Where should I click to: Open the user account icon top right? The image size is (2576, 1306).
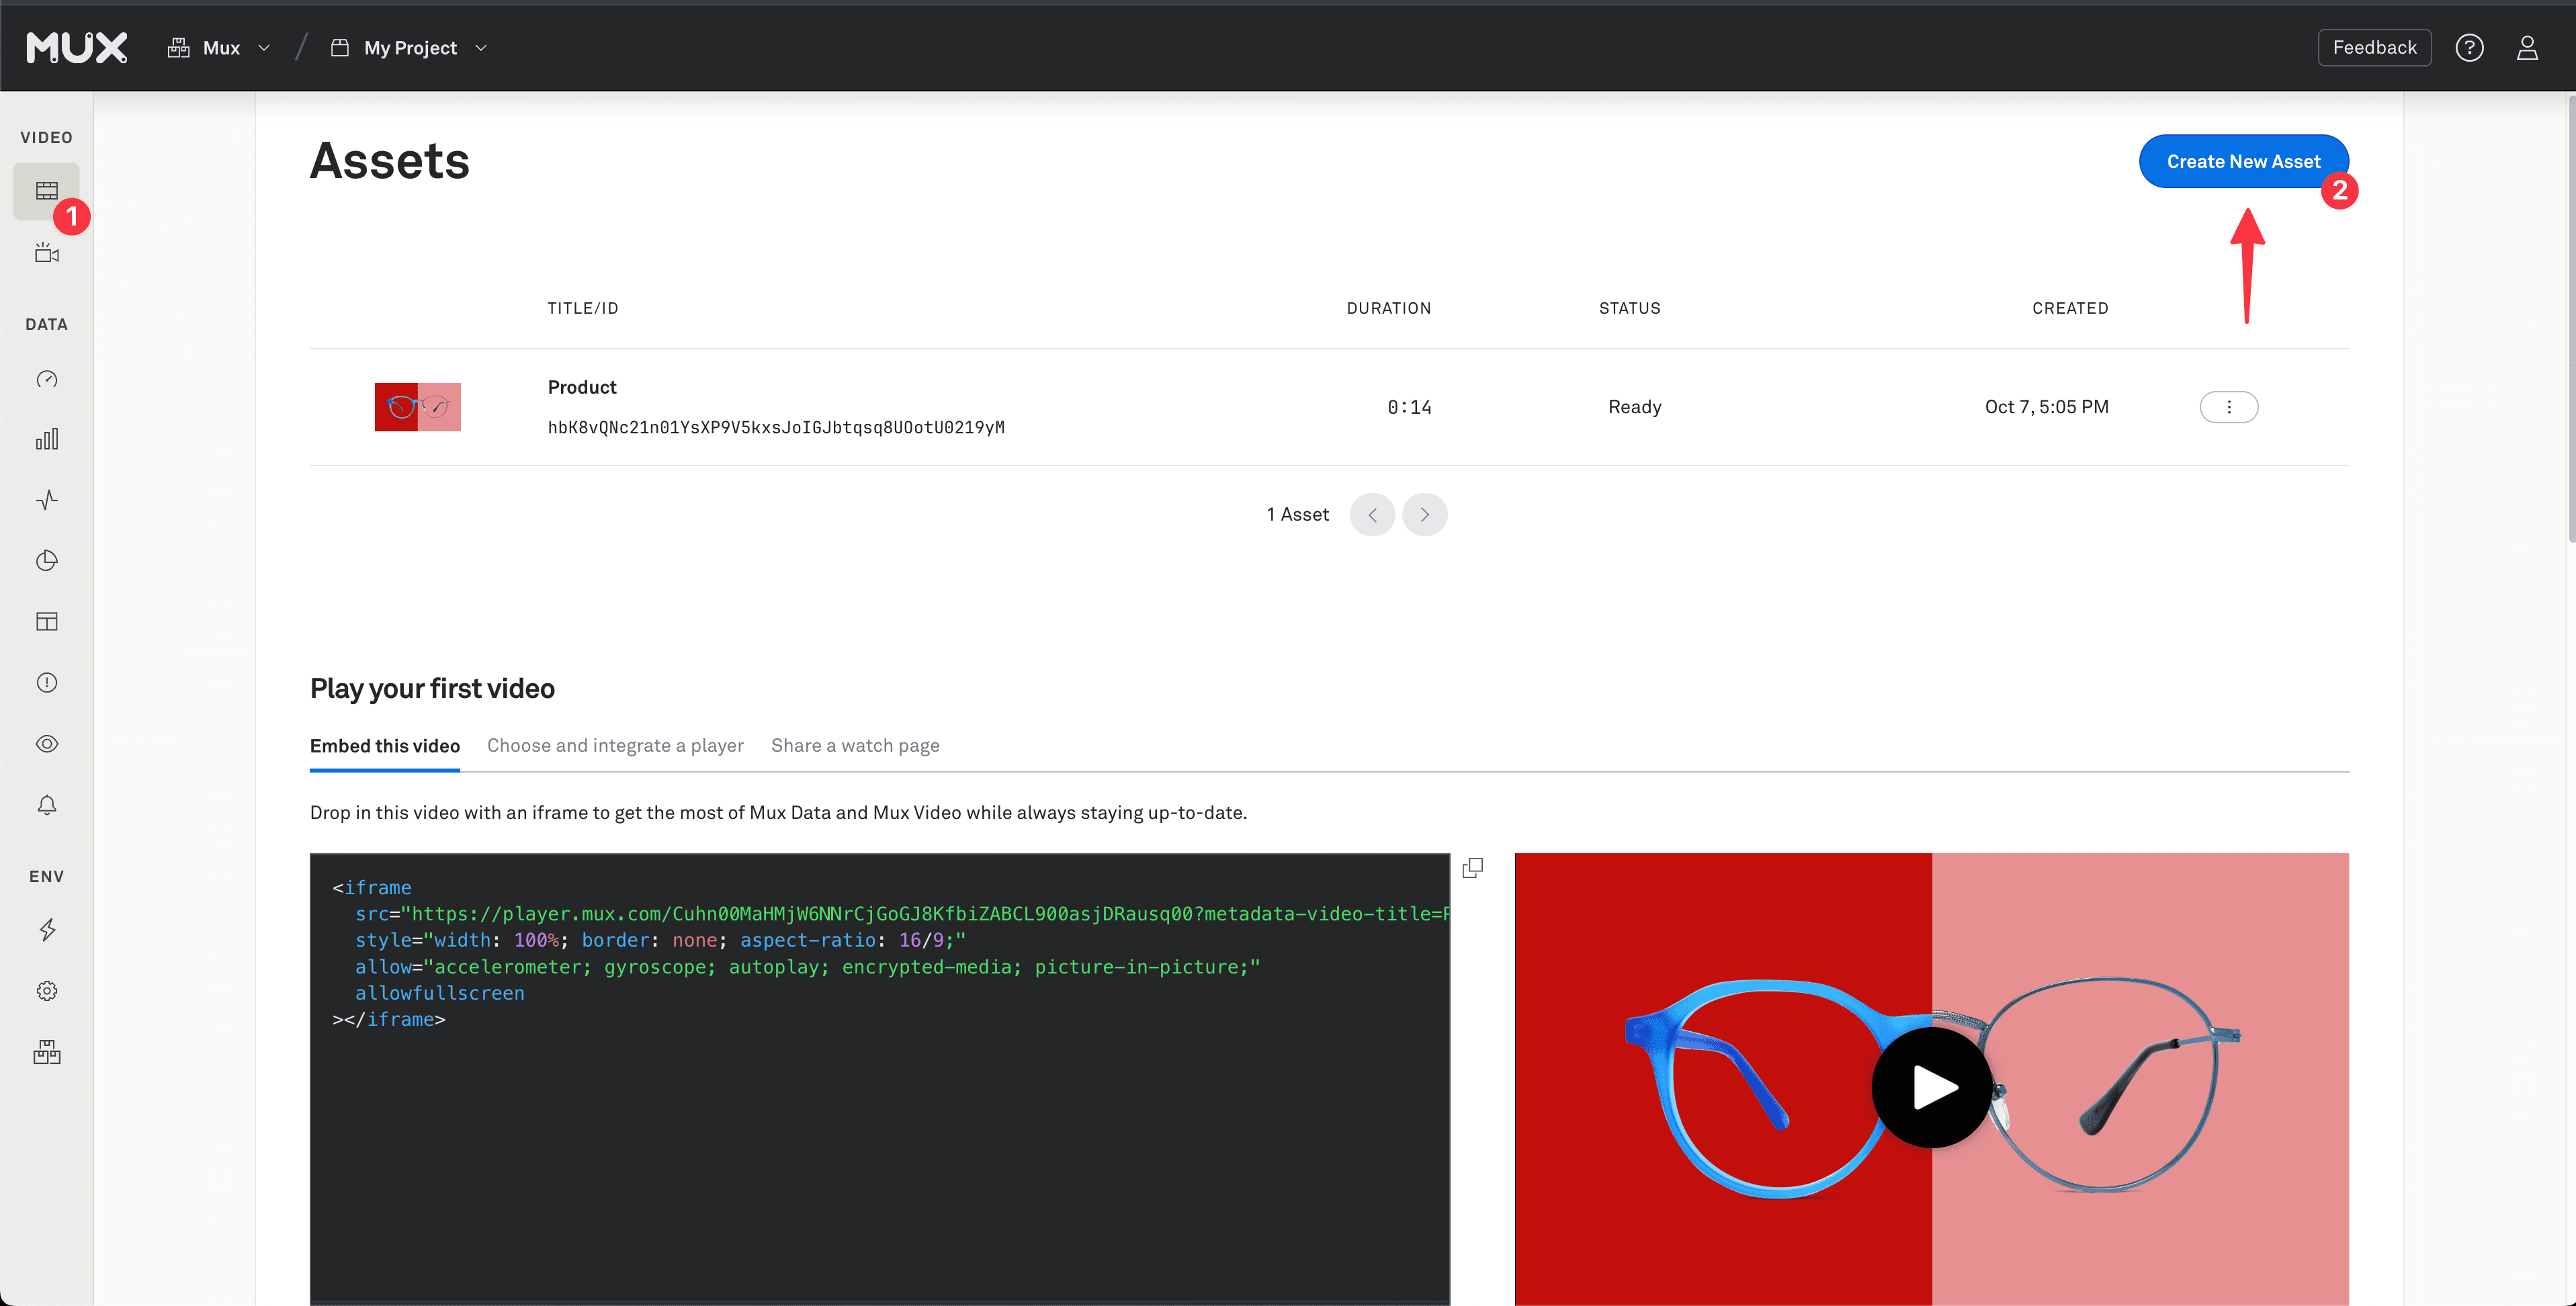point(2528,47)
